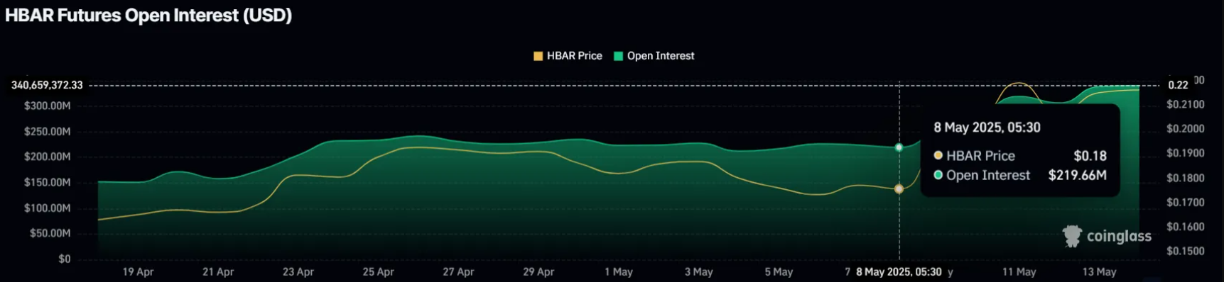The image size is (1224, 282).
Task: Click the $200.00M y-axis label
Action: 47,157
